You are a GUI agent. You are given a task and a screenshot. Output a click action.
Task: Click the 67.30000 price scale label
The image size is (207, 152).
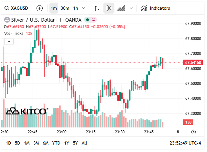[193, 113]
